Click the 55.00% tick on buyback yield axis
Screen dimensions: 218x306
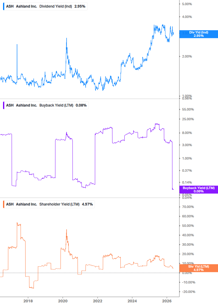tap(188, 110)
